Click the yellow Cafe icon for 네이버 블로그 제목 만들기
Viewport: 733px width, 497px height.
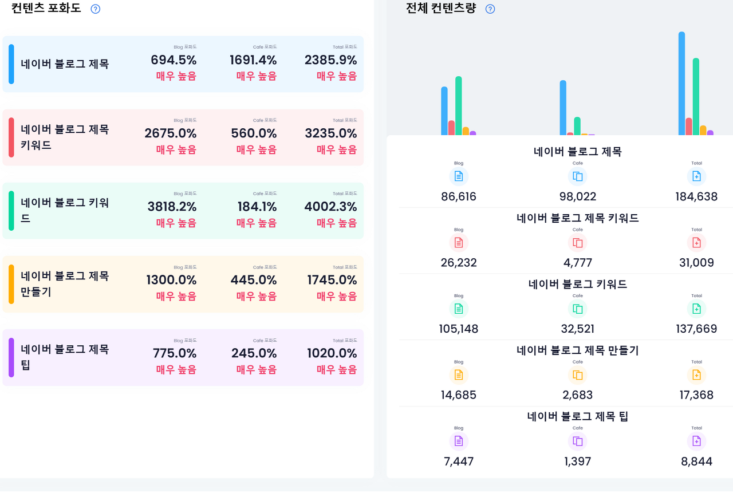coord(577,375)
